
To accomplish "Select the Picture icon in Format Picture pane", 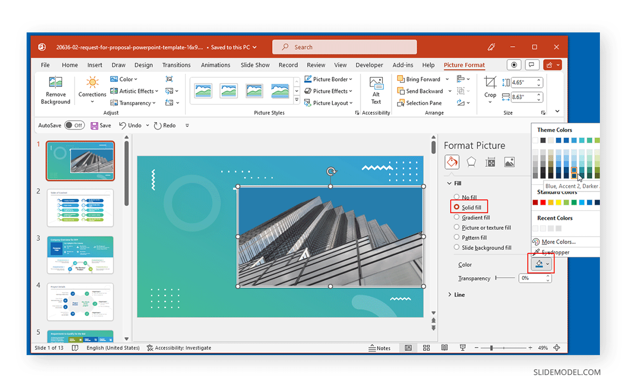I will coord(509,162).
